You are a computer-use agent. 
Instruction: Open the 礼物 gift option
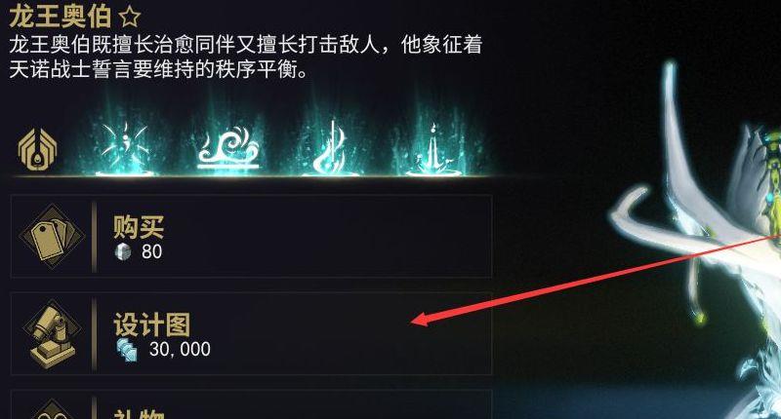(252, 404)
